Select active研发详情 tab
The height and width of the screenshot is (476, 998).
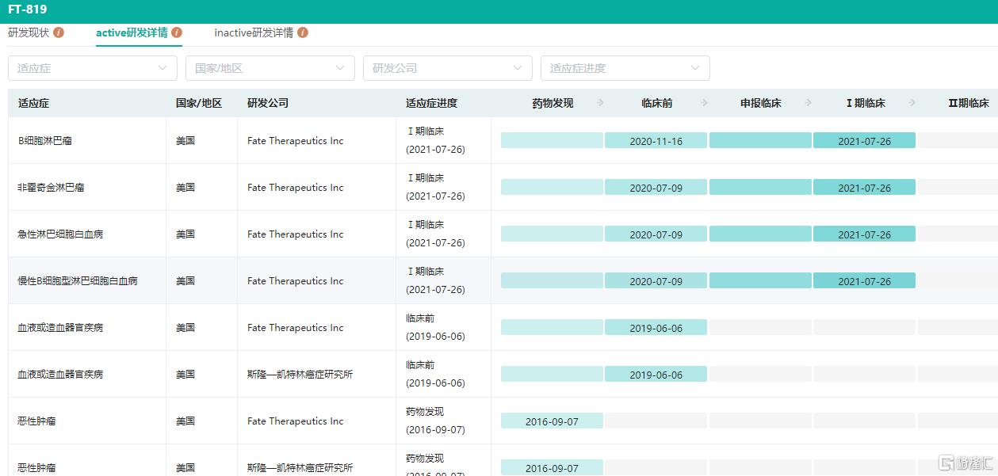[132, 32]
